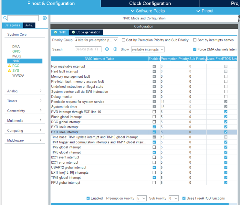
Task: Open Priority Group dropdown
Action: coord(97,40)
